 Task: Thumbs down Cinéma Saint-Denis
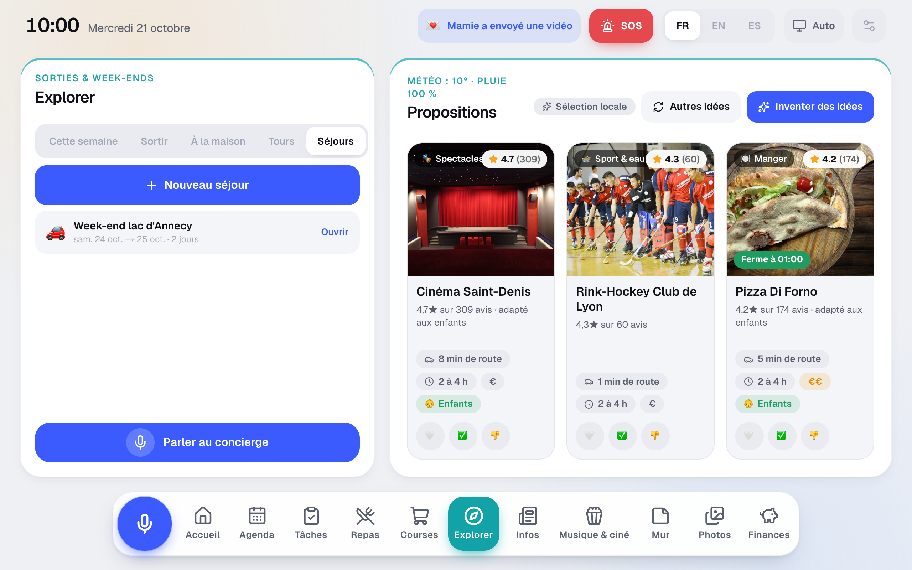point(496,436)
